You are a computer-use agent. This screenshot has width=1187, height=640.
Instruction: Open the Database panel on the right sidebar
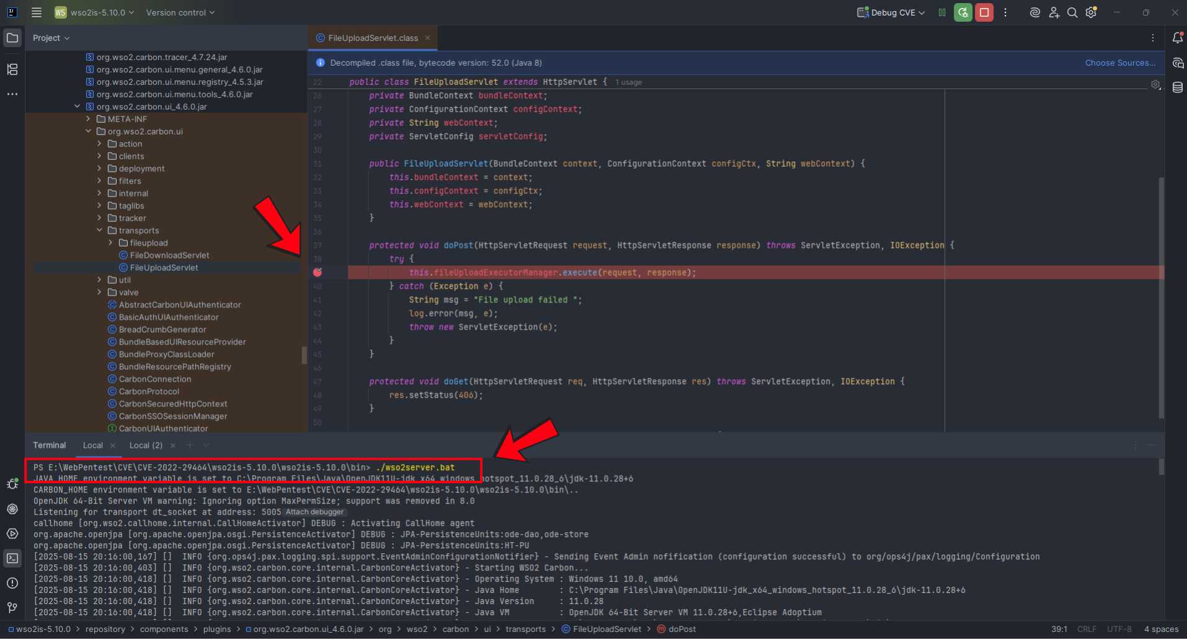point(1177,87)
